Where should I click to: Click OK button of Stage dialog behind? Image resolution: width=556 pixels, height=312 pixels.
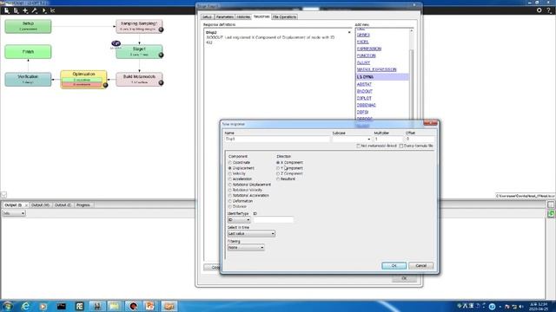coord(404,278)
